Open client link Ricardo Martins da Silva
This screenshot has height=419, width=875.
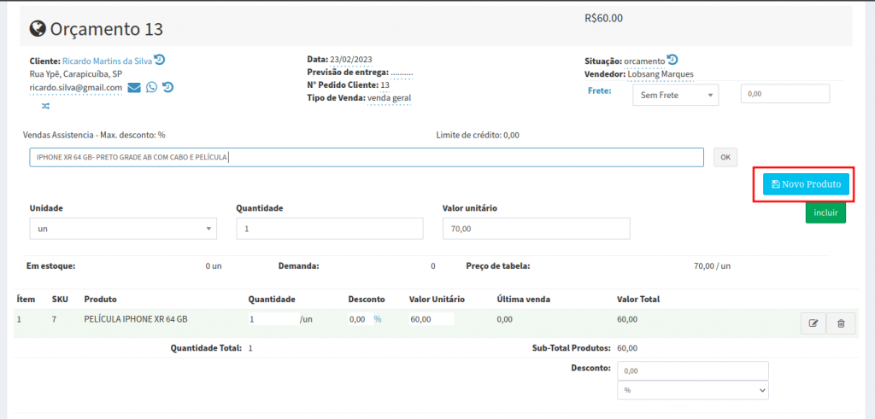tap(107, 61)
